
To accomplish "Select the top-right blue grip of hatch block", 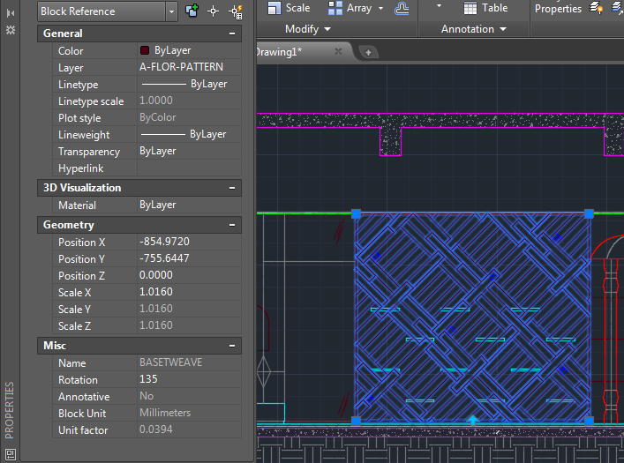I will click(589, 214).
